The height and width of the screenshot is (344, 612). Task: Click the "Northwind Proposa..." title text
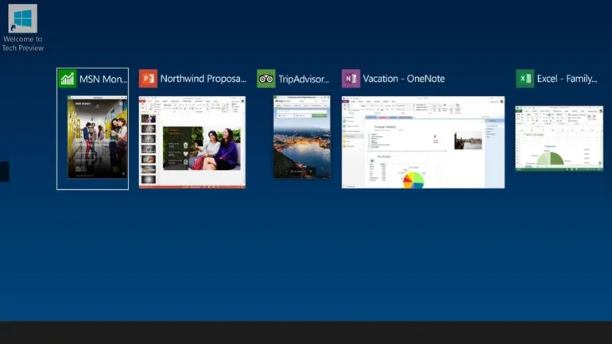[x=203, y=79]
